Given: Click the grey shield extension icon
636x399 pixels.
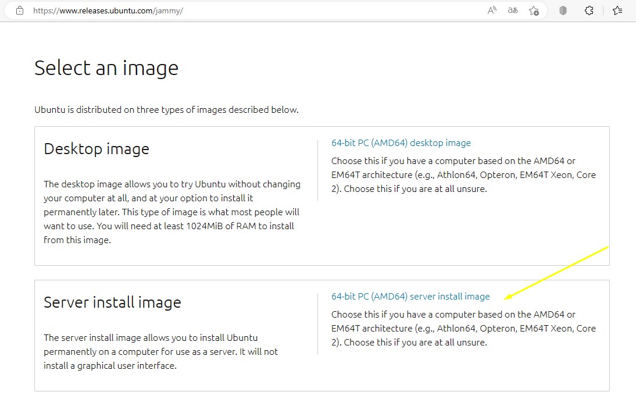Looking at the screenshot, I should tap(563, 10).
